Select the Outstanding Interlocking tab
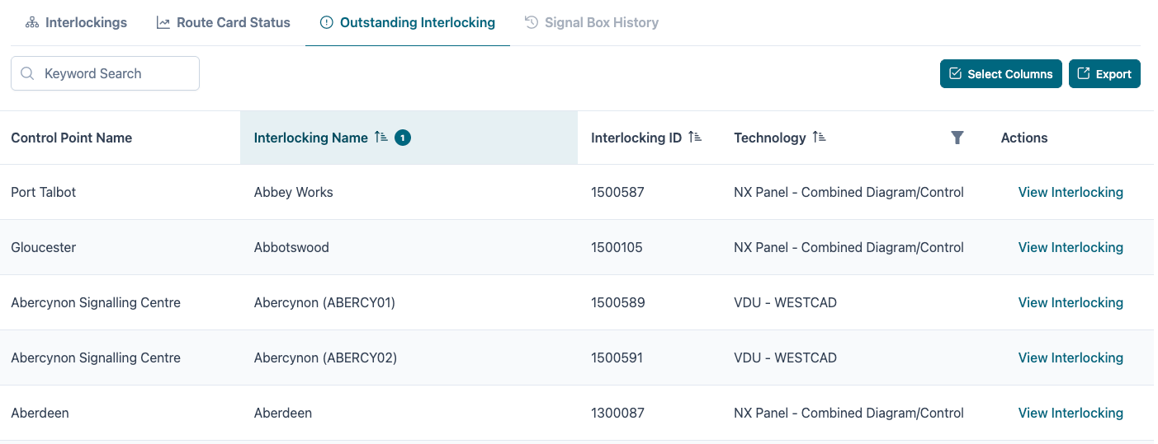The image size is (1158, 444). coord(417,22)
